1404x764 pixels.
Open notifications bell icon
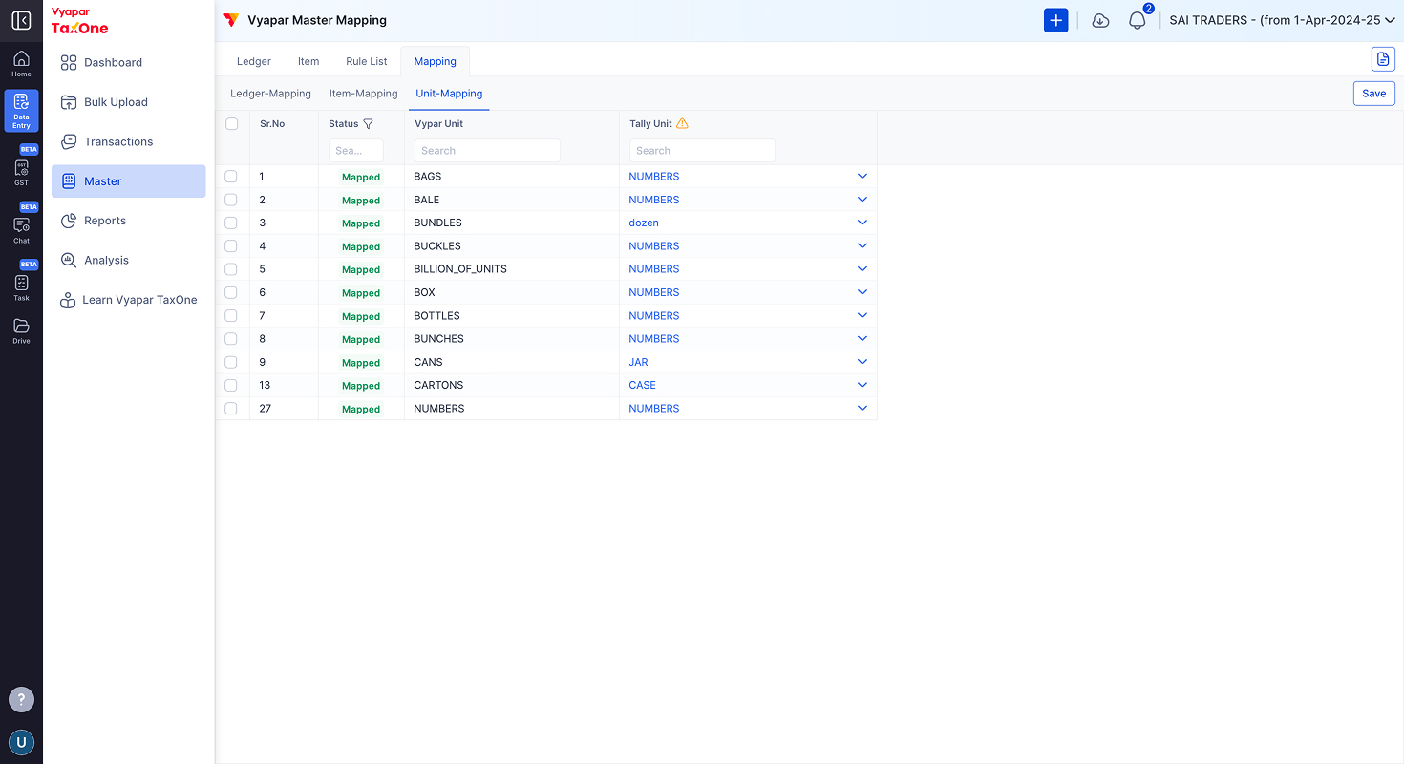pos(1137,20)
